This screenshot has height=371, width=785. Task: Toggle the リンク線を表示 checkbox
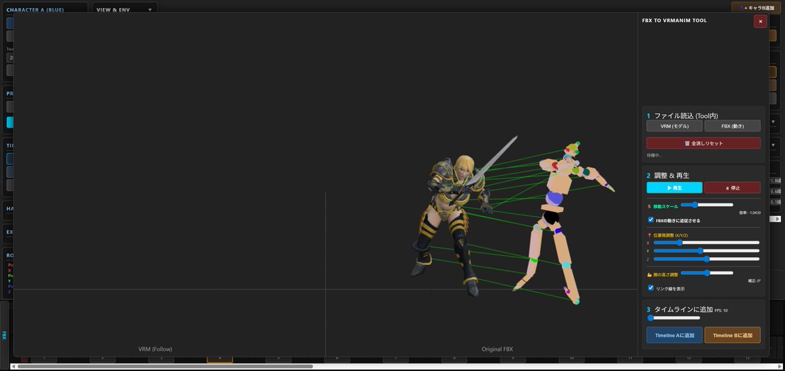tap(651, 288)
